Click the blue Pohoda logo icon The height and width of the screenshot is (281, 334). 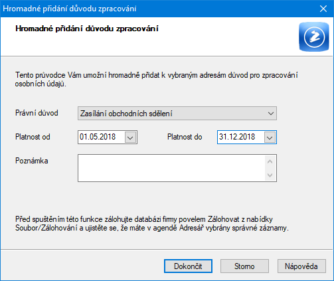[x=314, y=37]
